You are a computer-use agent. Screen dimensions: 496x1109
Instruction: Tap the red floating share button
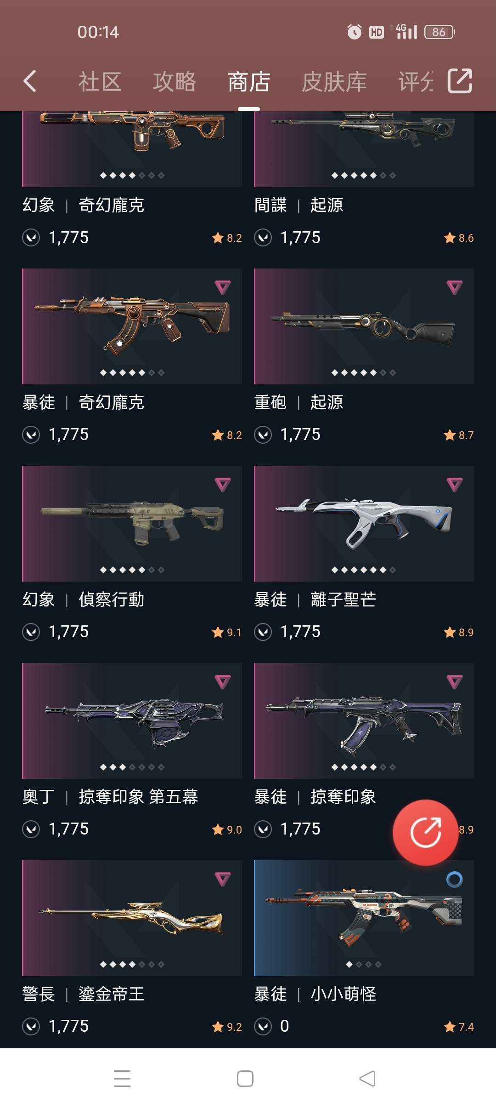pyautogui.click(x=425, y=833)
